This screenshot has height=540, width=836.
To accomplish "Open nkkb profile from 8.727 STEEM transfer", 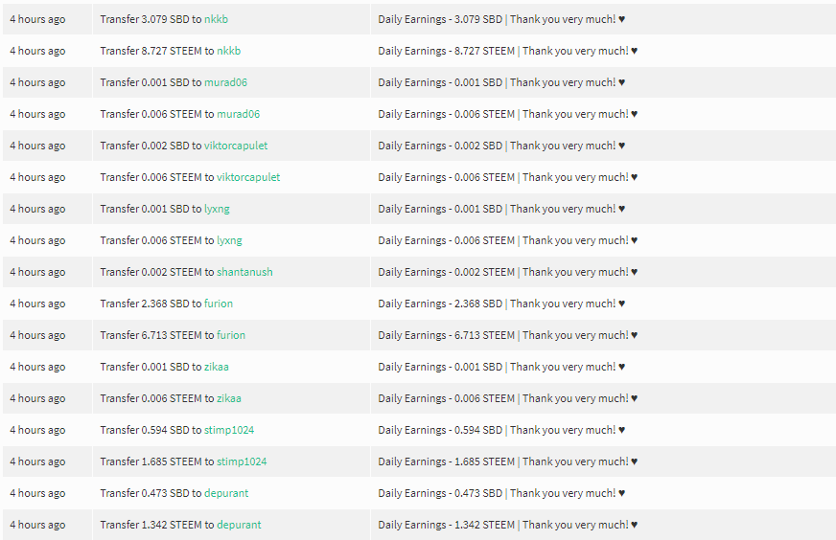I will (x=229, y=51).
